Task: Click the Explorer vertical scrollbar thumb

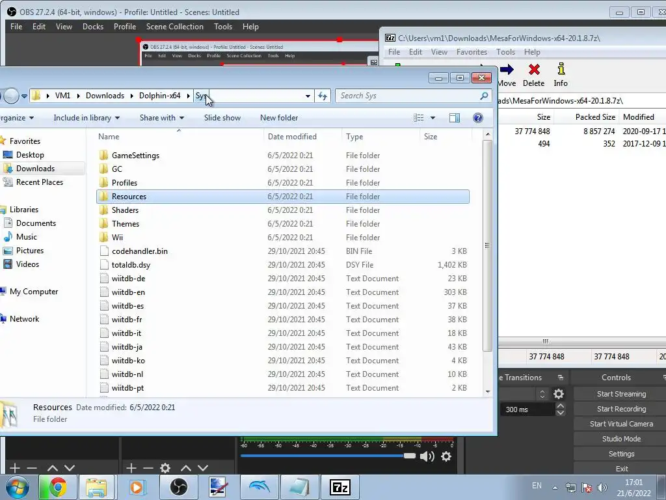Action: coord(487,245)
